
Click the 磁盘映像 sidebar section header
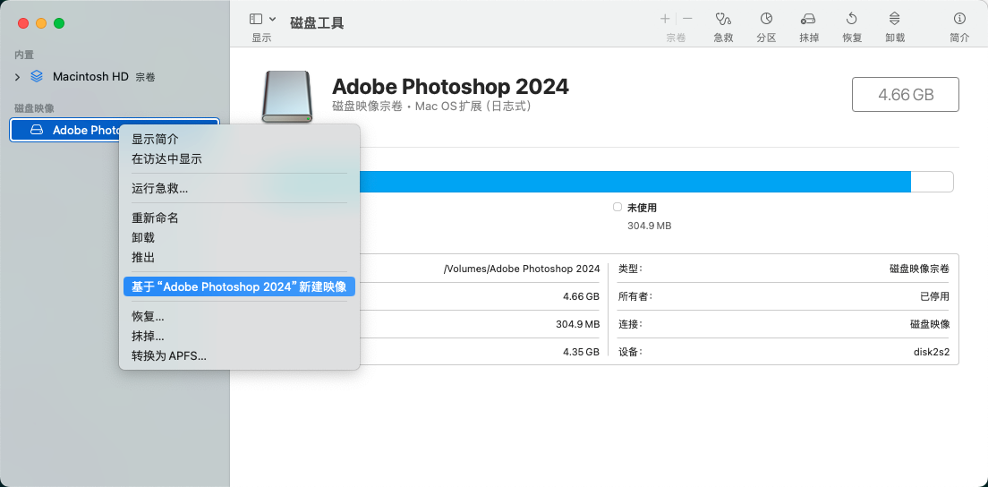(34, 108)
